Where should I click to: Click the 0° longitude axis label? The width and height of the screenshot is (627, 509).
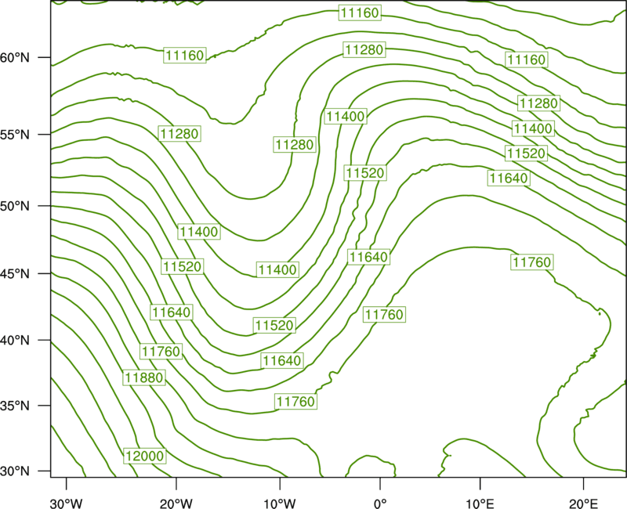pos(380,504)
